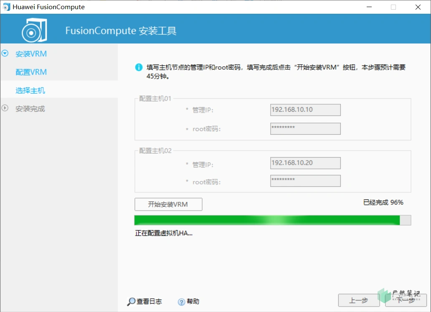Open the 配置VRM sidebar step
The width and height of the screenshot is (431, 312).
point(31,72)
